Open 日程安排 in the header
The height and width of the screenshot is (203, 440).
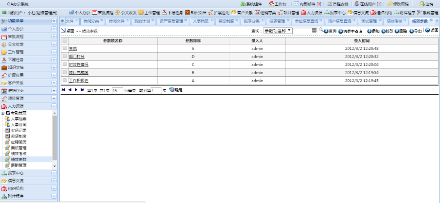pos(338,4)
